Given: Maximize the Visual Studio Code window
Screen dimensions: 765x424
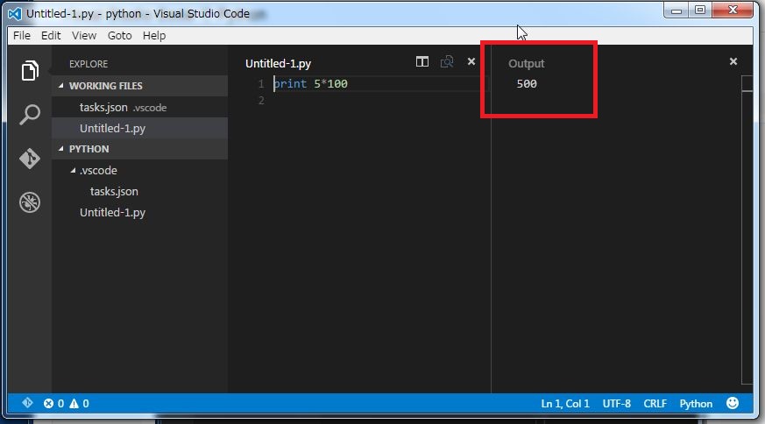Looking at the screenshot, I should tap(700, 11).
